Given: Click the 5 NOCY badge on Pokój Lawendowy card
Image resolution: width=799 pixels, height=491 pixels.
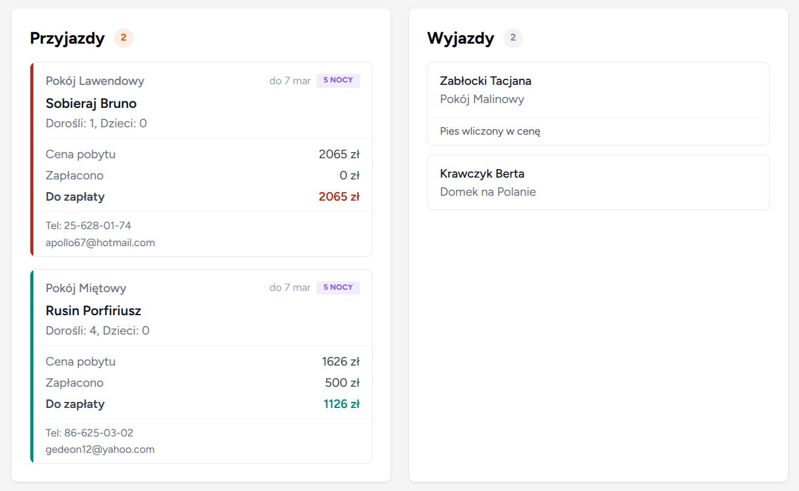Looking at the screenshot, I should pos(338,81).
